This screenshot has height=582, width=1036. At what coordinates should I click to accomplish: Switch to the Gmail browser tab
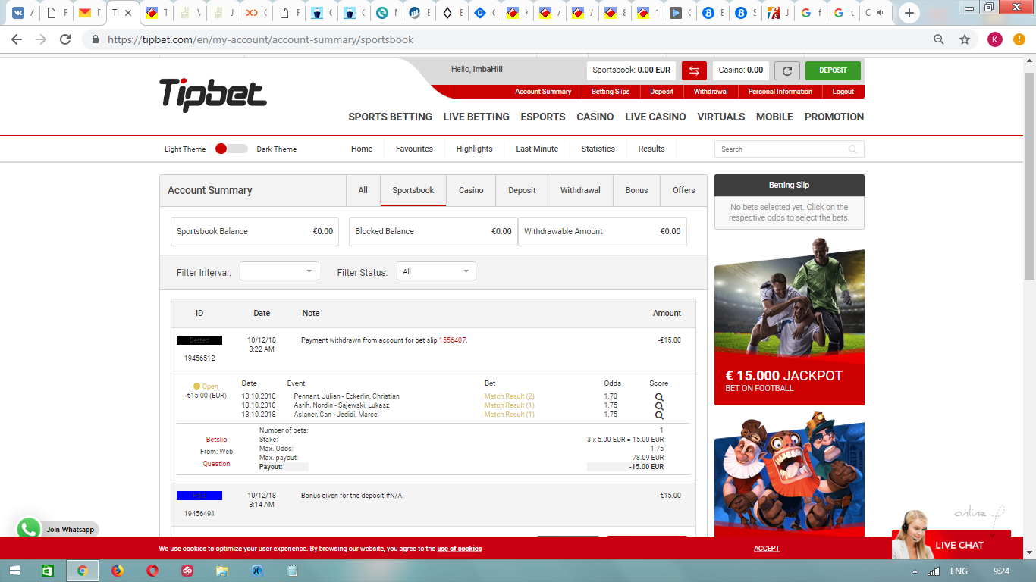click(84, 13)
